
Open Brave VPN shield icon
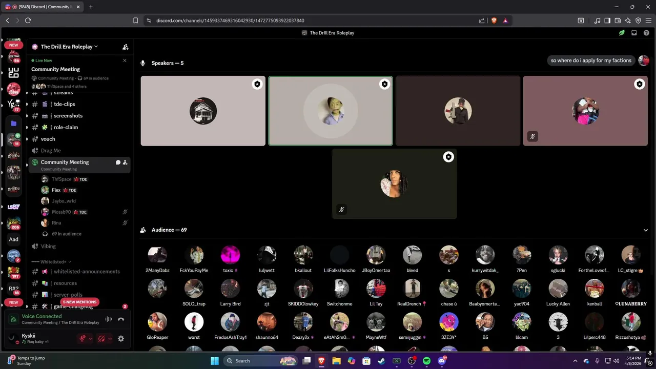coord(638,20)
